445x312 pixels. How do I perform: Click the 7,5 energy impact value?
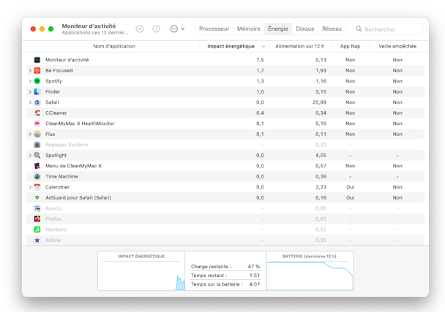[260, 60]
